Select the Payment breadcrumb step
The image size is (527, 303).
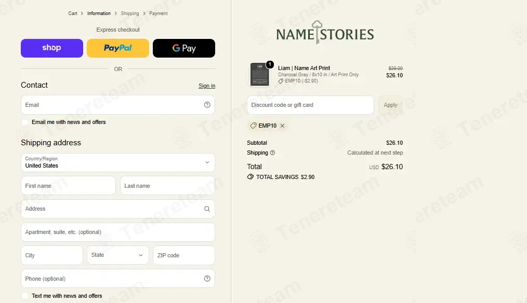point(159,13)
